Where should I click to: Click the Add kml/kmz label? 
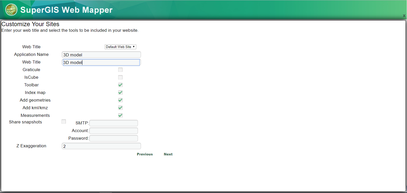pos(35,108)
